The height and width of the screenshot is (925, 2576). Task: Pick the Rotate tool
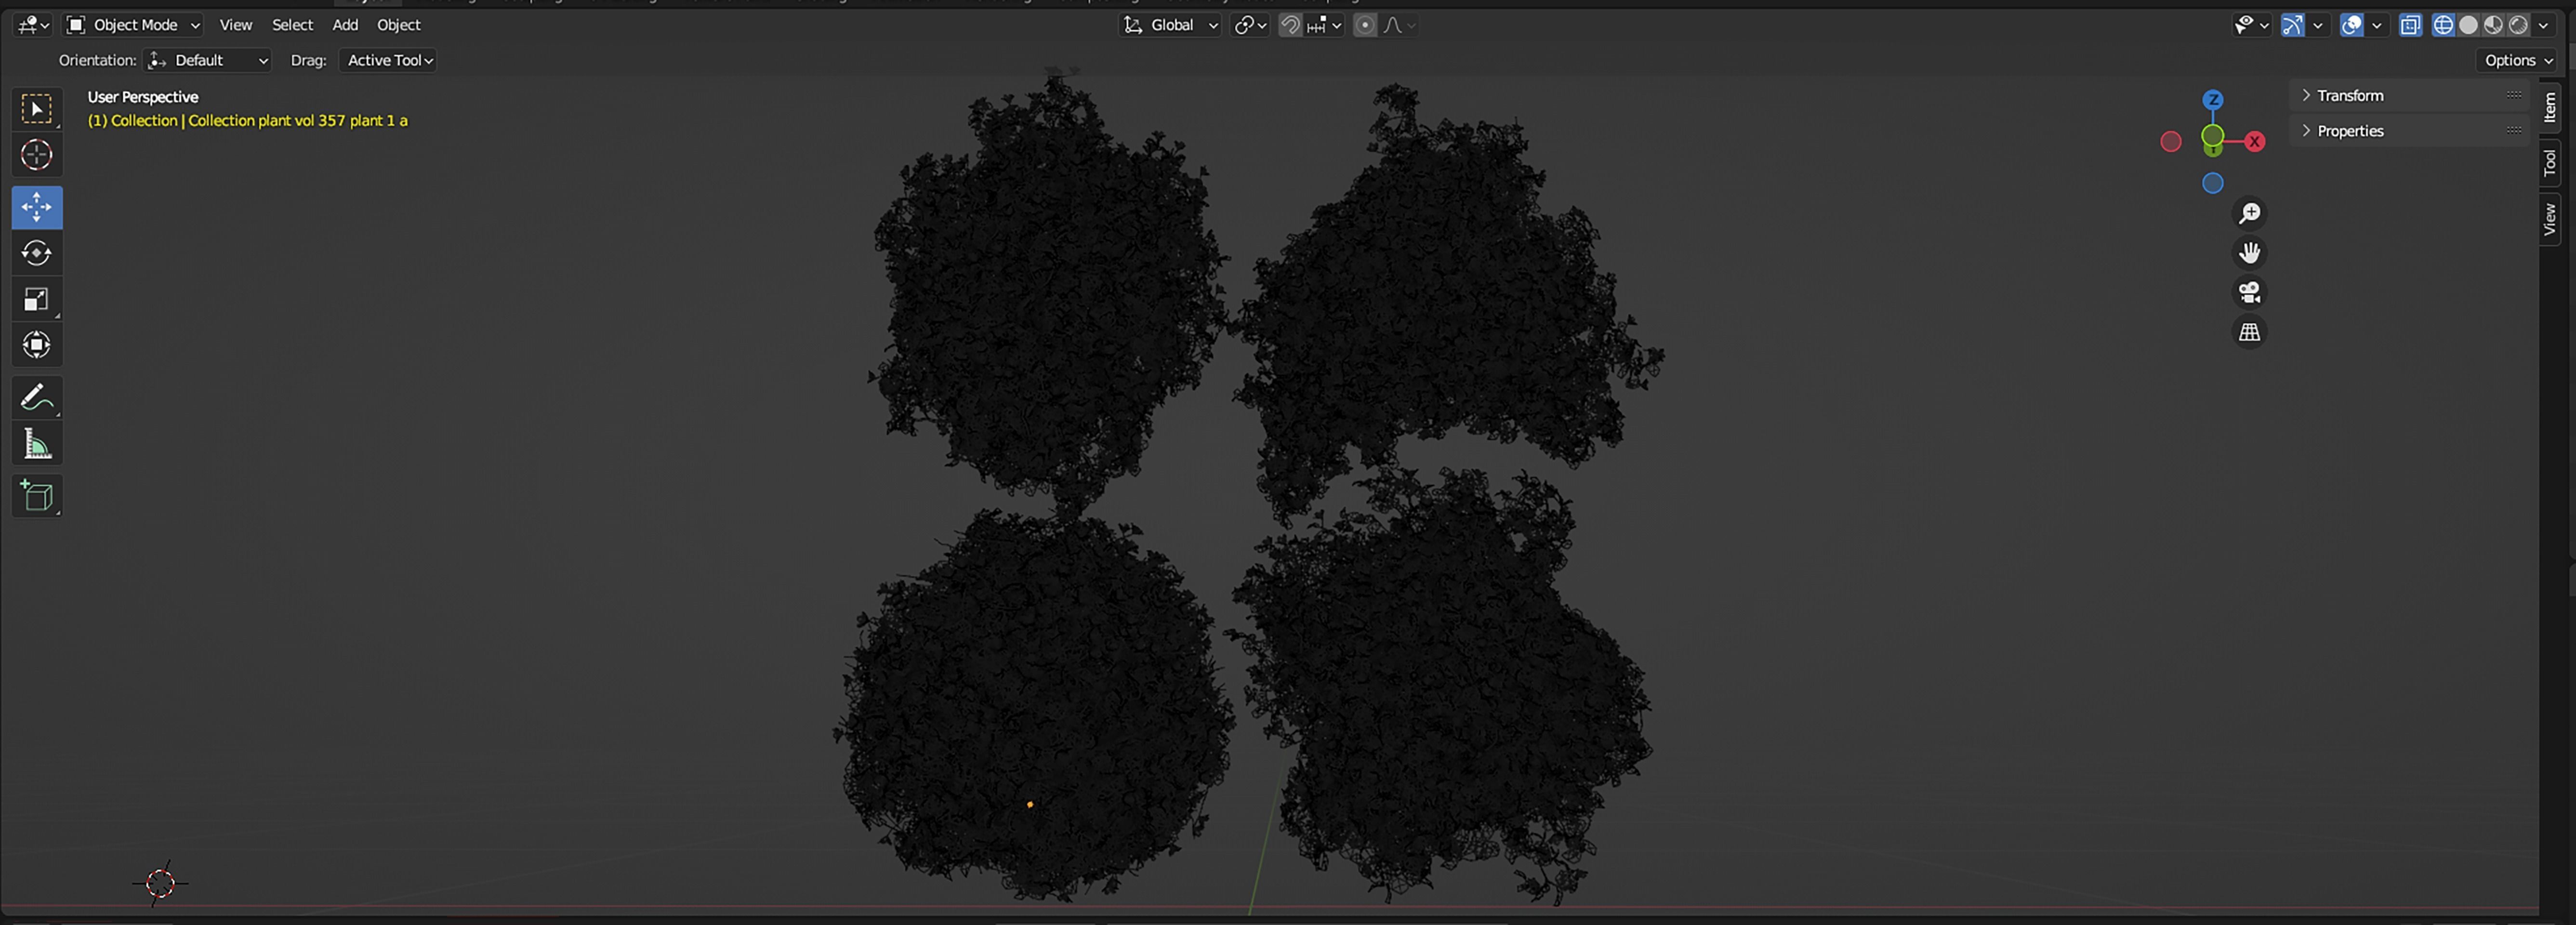(x=37, y=253)
